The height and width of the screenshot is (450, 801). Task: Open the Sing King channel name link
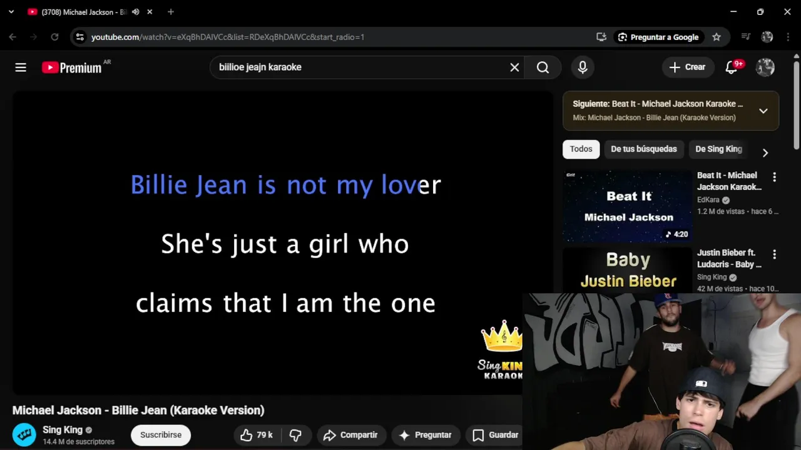63,430
